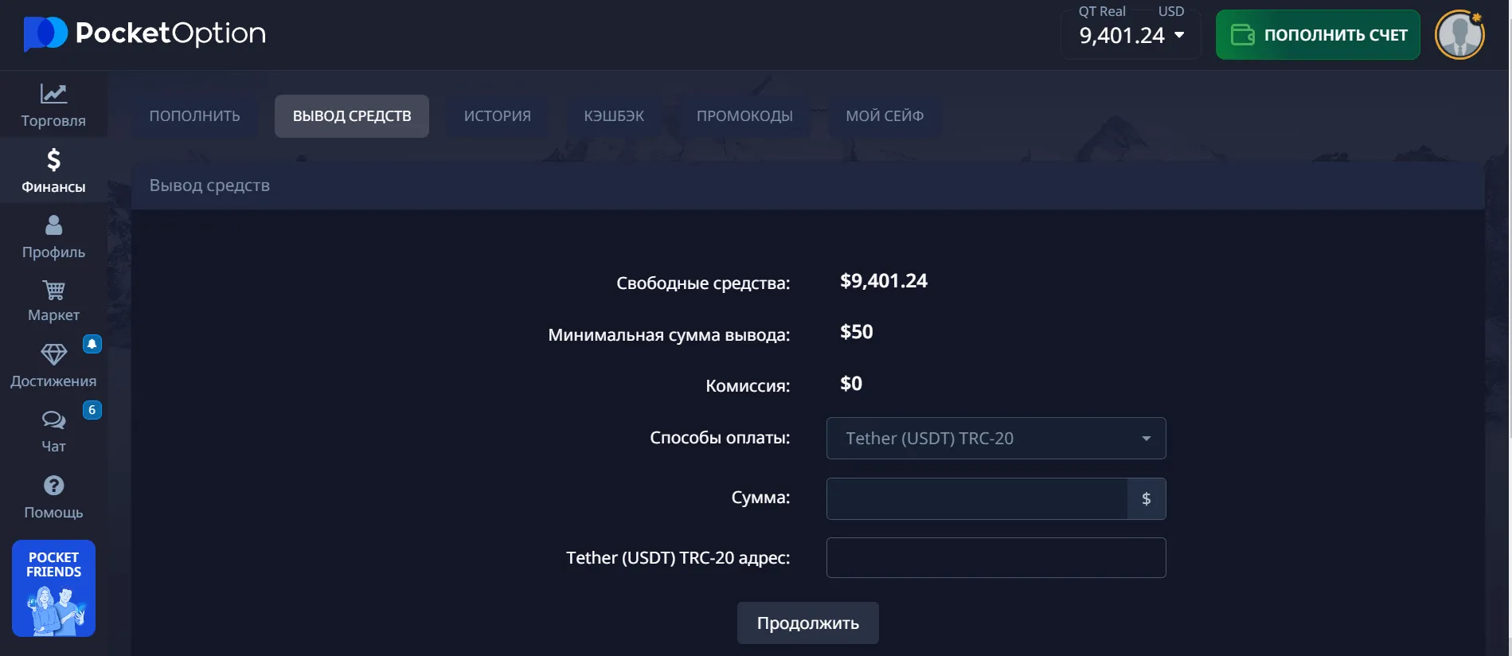Image resolution: width=1512 pixels, height=656 pixels.
Task: Go to the Мой сейф tab
Action: pos(885,116)
